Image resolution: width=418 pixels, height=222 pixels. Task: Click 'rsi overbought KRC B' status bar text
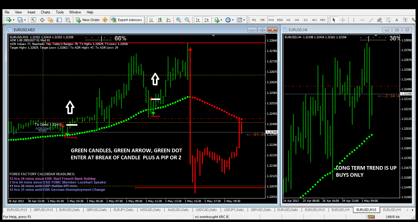212,217
